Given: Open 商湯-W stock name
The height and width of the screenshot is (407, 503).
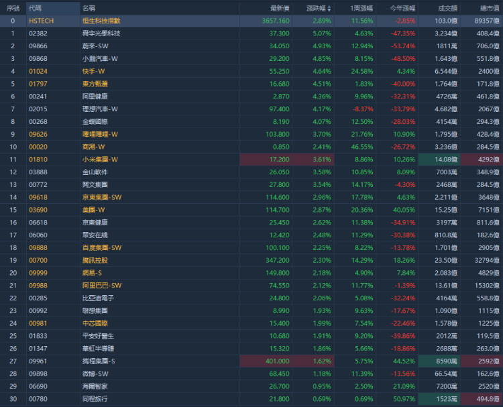Looking at the screenshot, I should coord(94,147).
